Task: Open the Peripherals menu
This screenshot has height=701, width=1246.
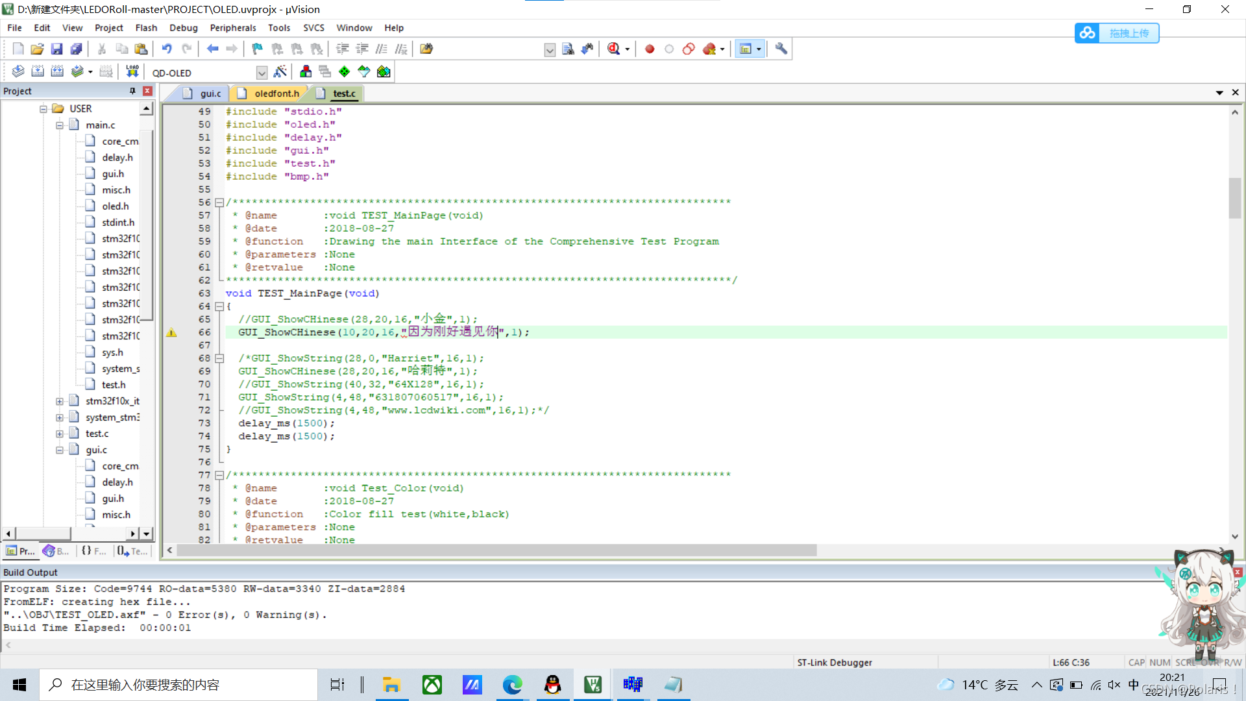Action: [x=233, y=28]
